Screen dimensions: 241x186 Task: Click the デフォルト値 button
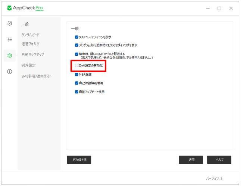pyautogui.click(x=79, y=160)
